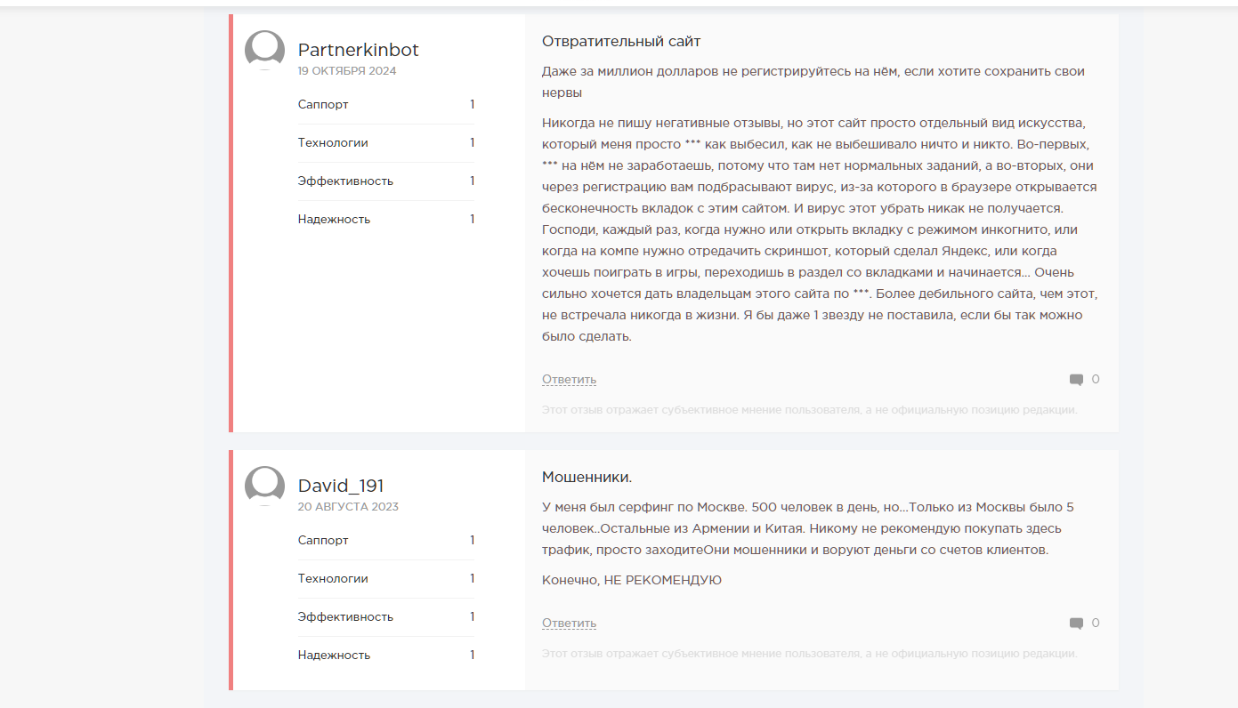Click Partnerkinbot's gray avatar icon

click(264, 50)
